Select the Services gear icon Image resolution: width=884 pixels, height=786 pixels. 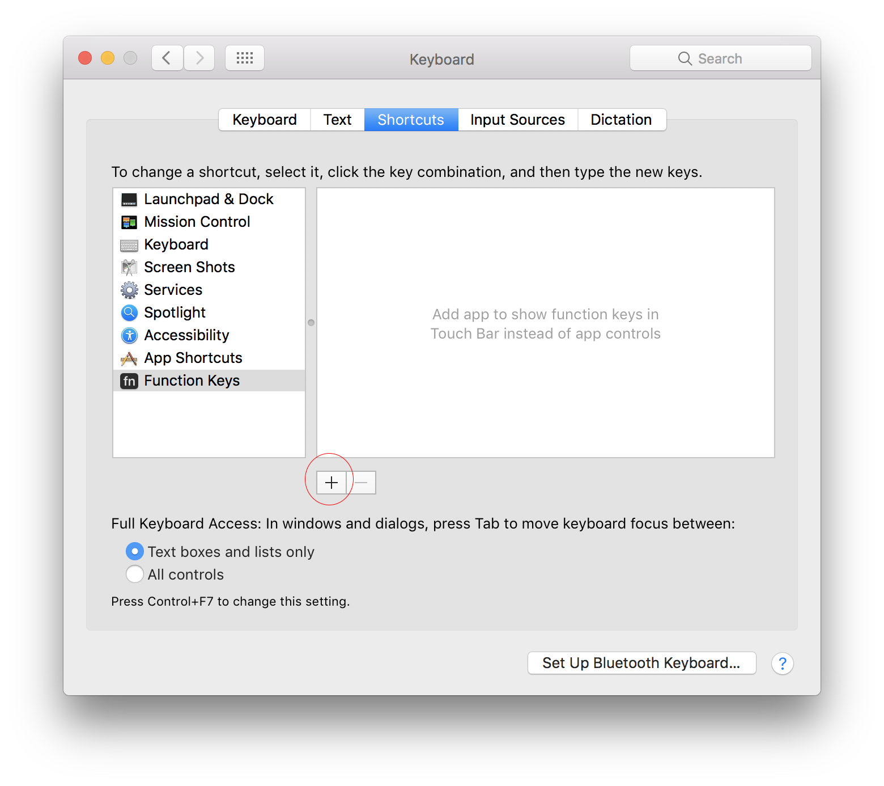pos(129,290)
